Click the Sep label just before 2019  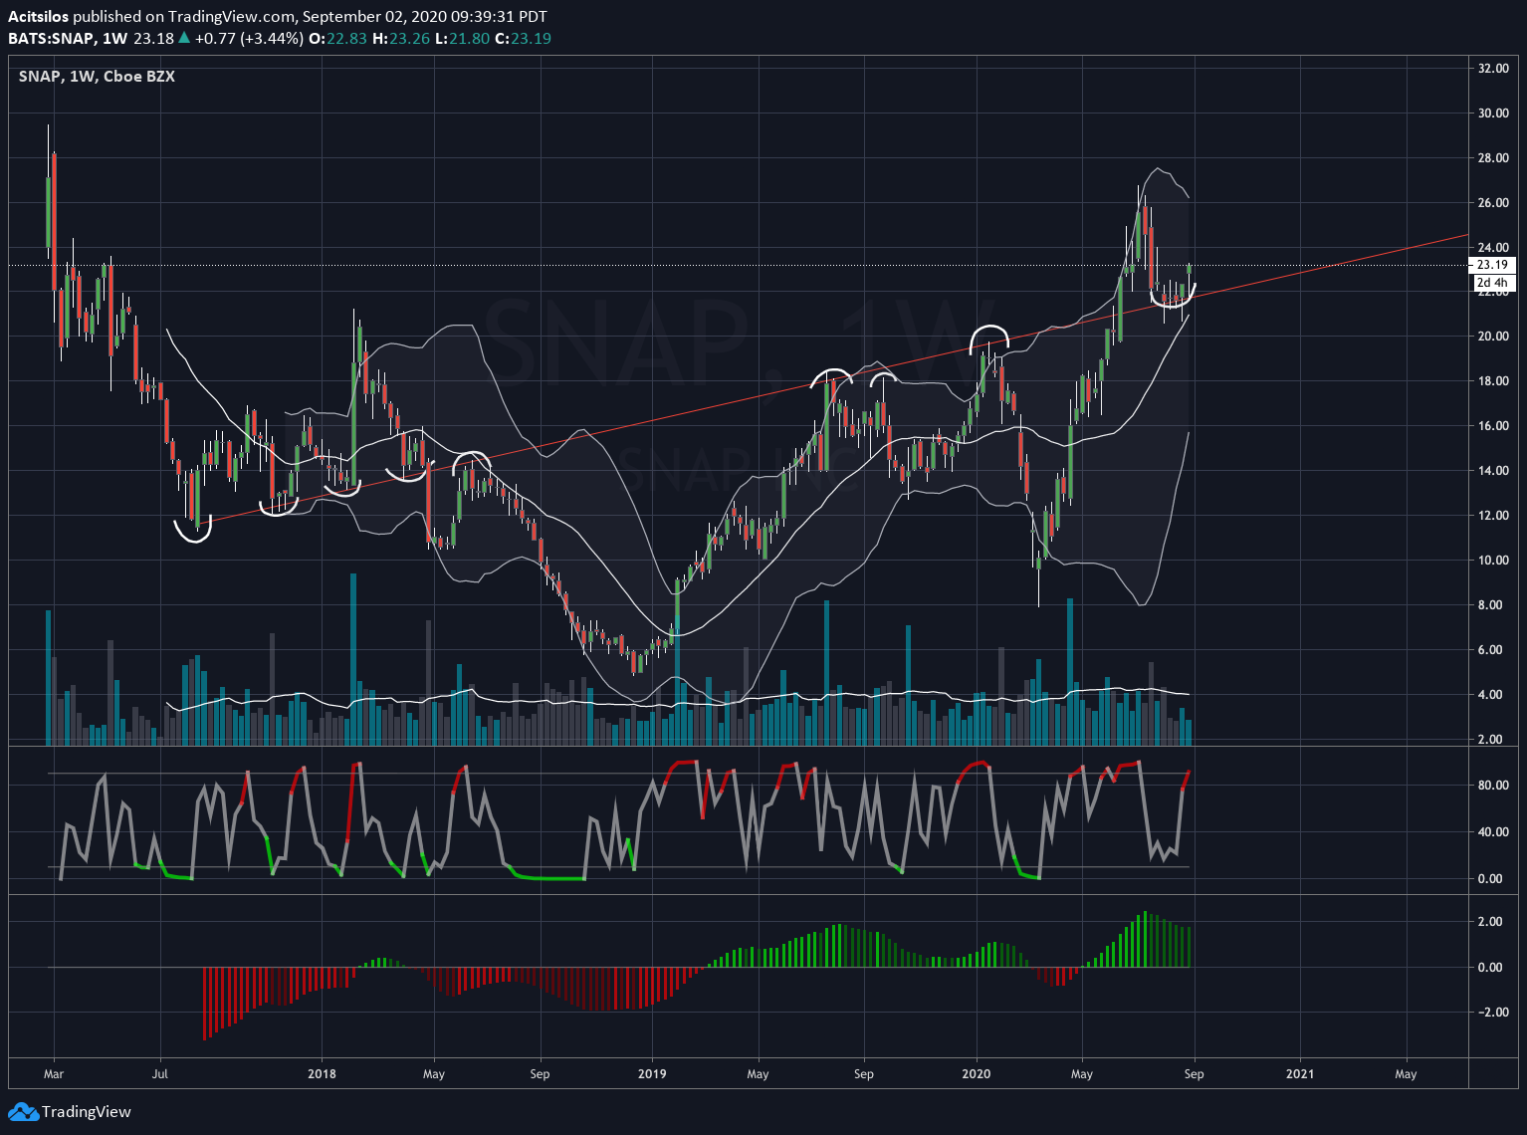coord(540,1074)
